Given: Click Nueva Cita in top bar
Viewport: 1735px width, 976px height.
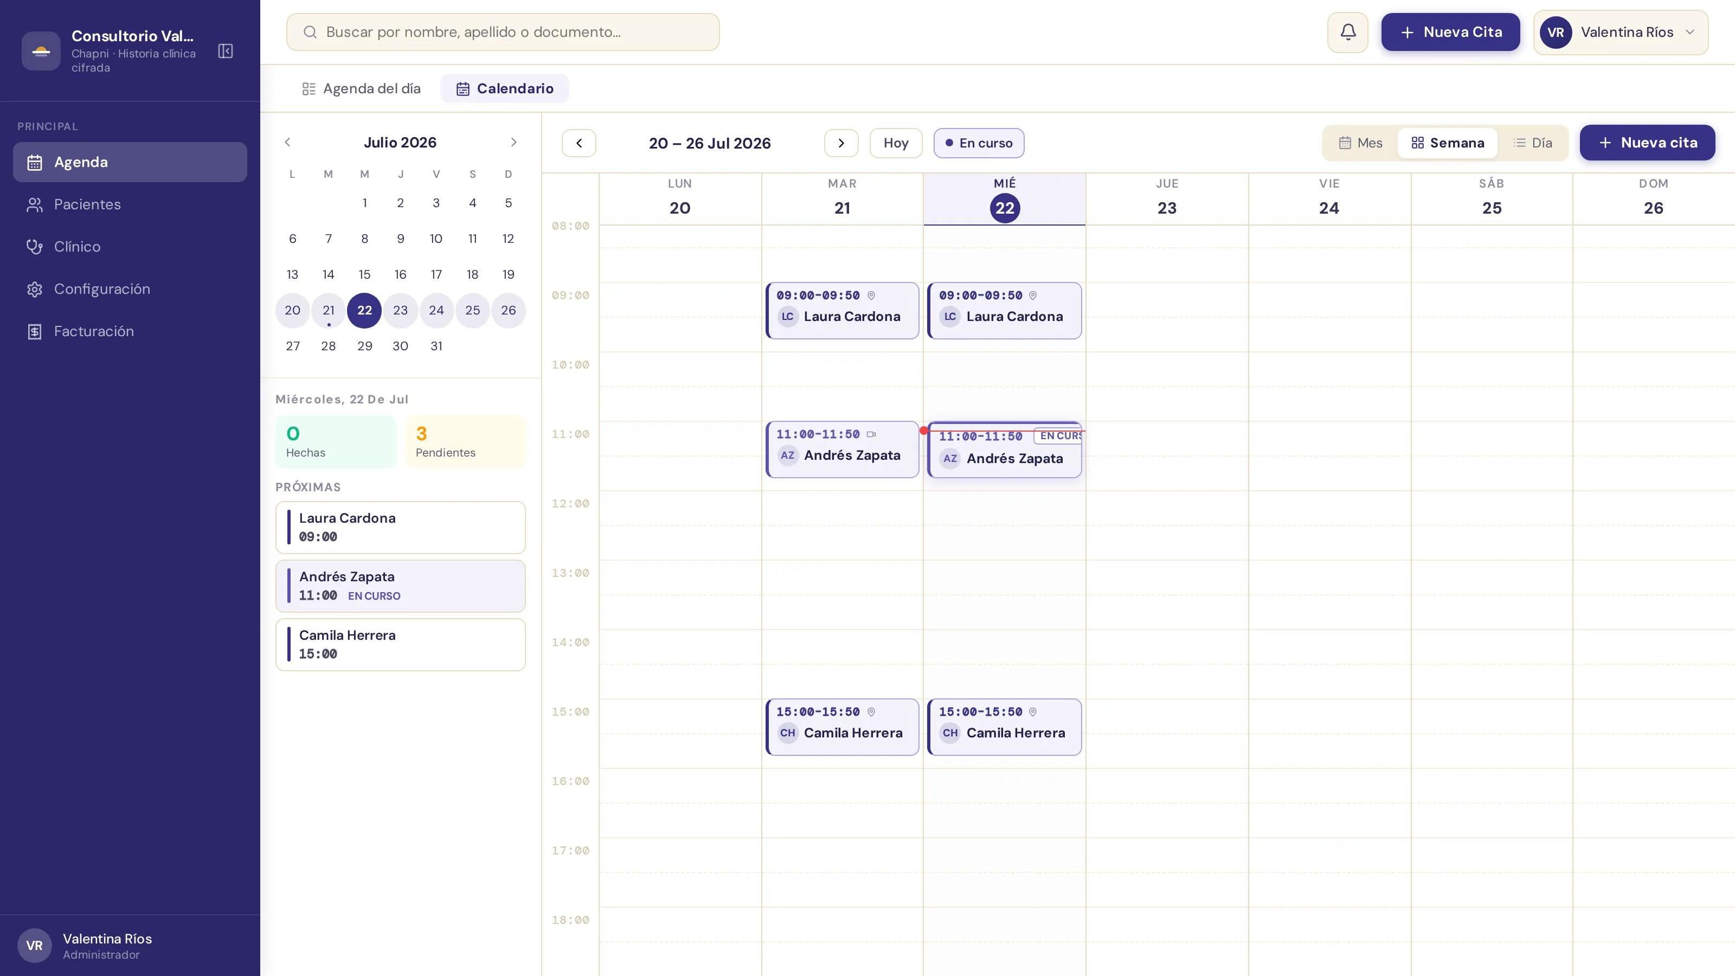Looking at the screenshot, I should 1451,33.
